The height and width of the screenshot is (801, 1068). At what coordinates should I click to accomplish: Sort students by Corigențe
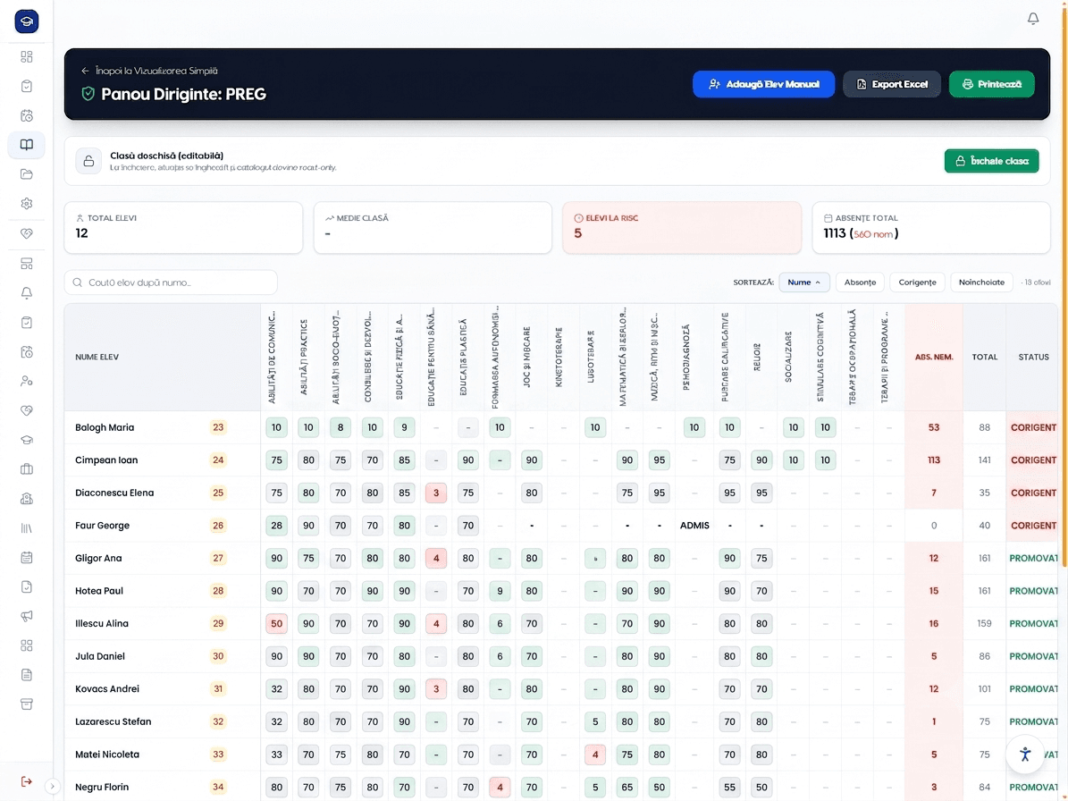pyautogui.click(x=917, y=282)
